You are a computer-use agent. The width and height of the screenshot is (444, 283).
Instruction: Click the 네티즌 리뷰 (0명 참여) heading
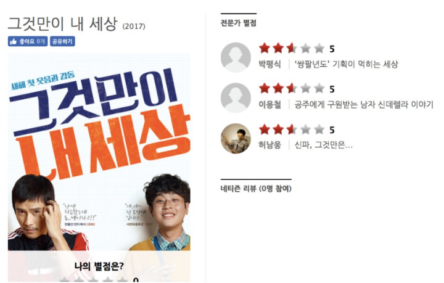pos(256,189)
